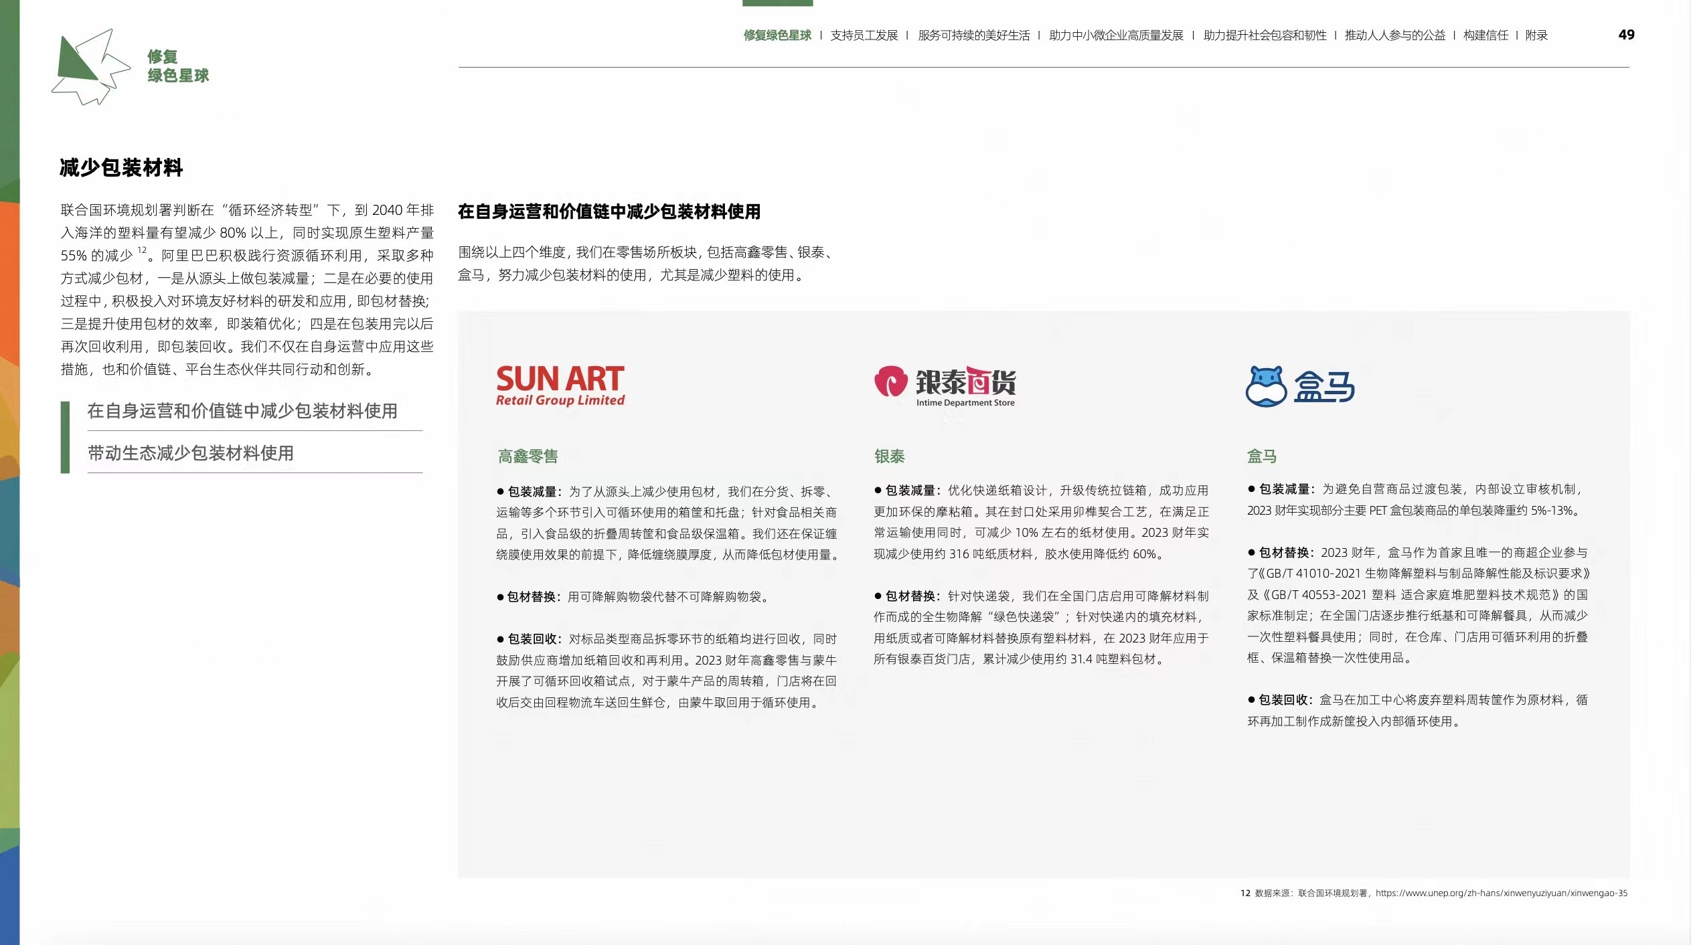The height and width of the screenshot is (945, 1691).
Task: Open 助力提升社会包容和韧性 nav item
Action: tap(1265, 35)
